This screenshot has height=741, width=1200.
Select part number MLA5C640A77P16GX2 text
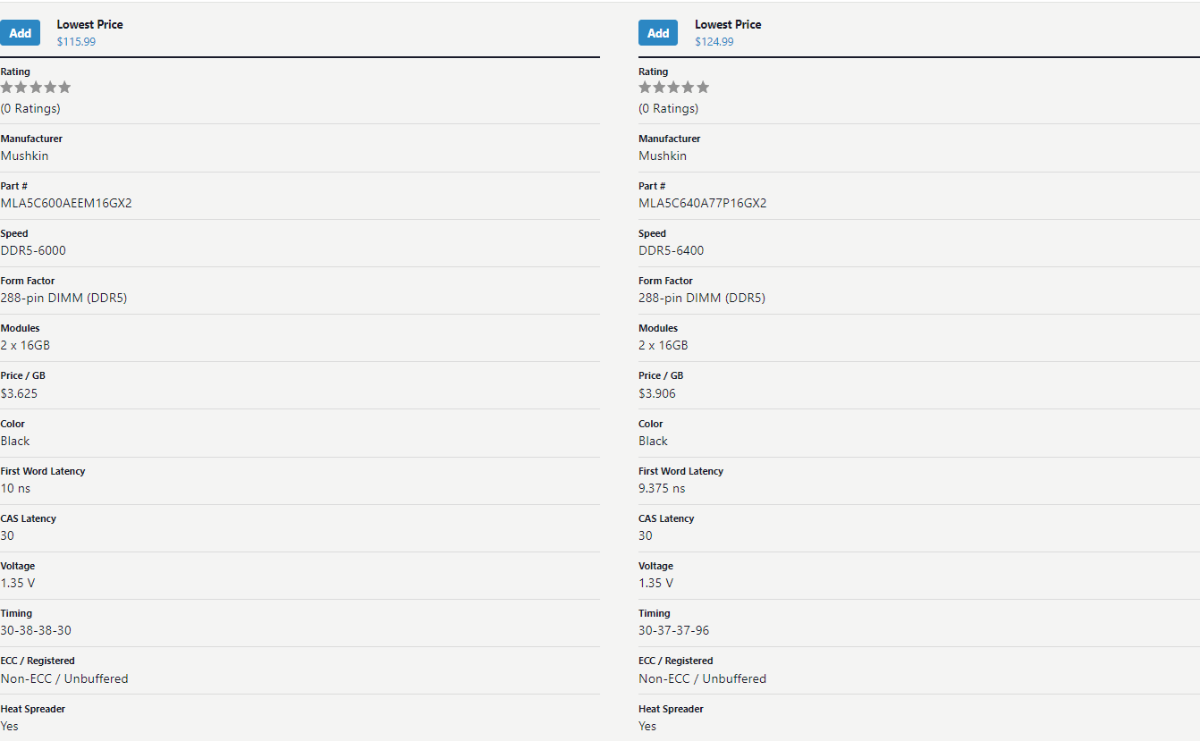703,203
